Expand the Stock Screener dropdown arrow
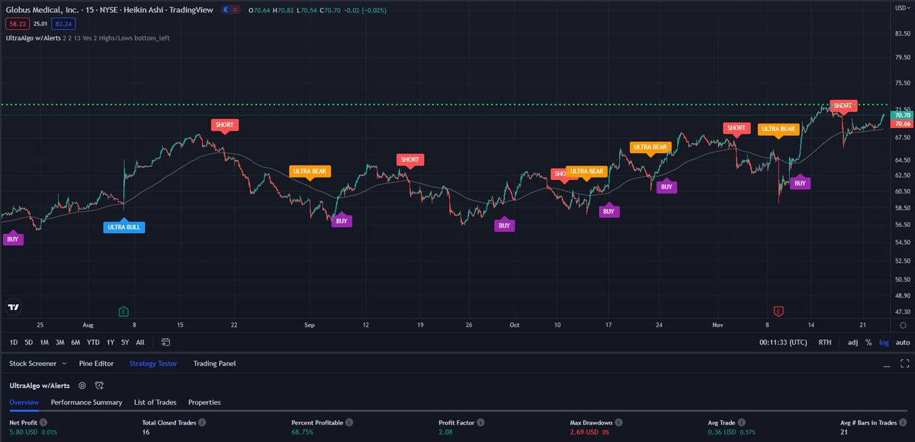Screen dimensions: 915x442 pos(63,364)
